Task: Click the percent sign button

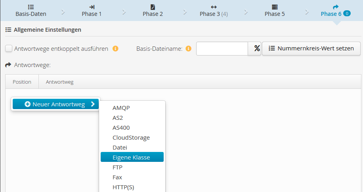Action: pyautogui.click(x=257, y=49)
